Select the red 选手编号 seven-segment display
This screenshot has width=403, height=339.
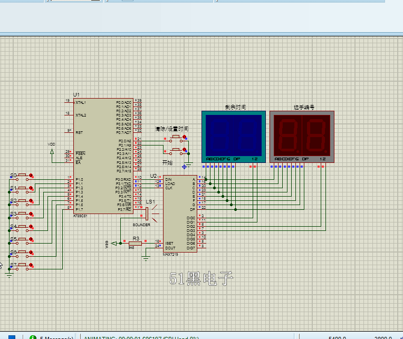pyautogui.click(x=302, y=137)
